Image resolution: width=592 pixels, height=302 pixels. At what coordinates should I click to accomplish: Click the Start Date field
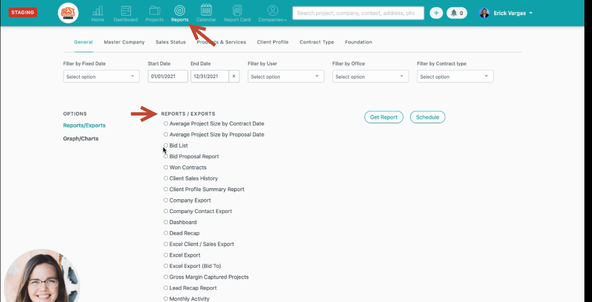coord(168,76)
